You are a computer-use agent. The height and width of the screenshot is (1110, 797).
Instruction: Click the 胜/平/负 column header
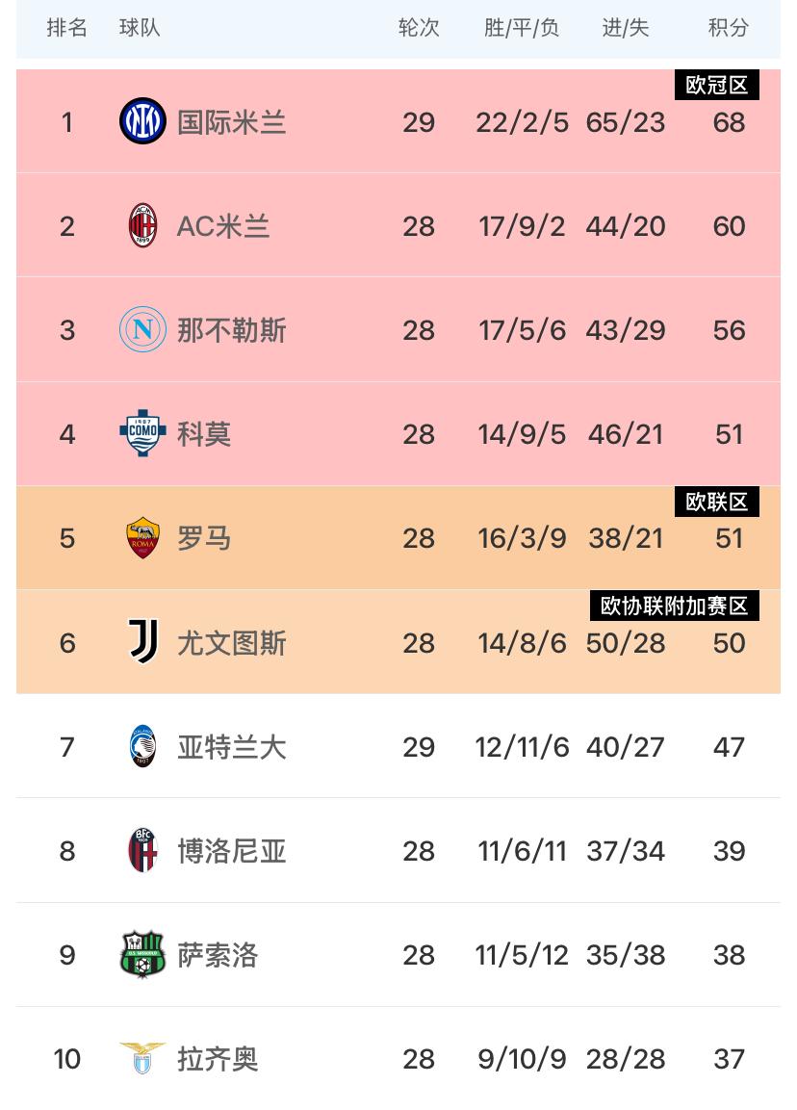click(522, 28)
